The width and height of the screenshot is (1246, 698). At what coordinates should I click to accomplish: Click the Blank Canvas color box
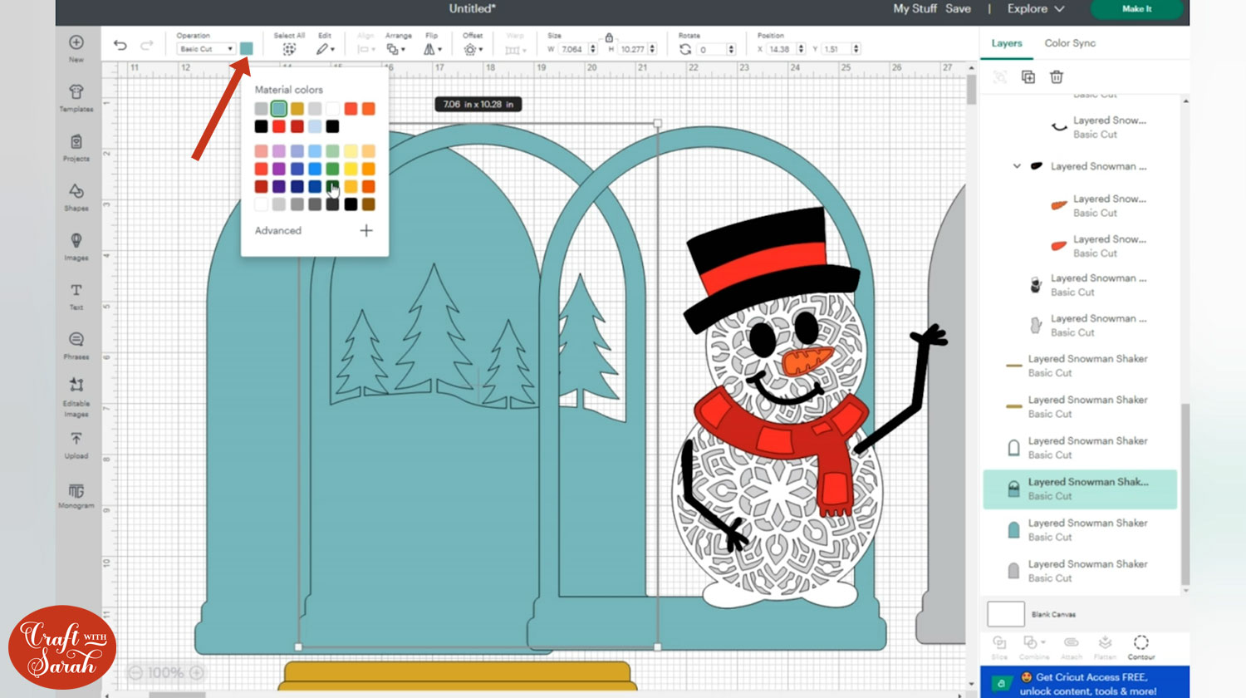[1005, 614]
